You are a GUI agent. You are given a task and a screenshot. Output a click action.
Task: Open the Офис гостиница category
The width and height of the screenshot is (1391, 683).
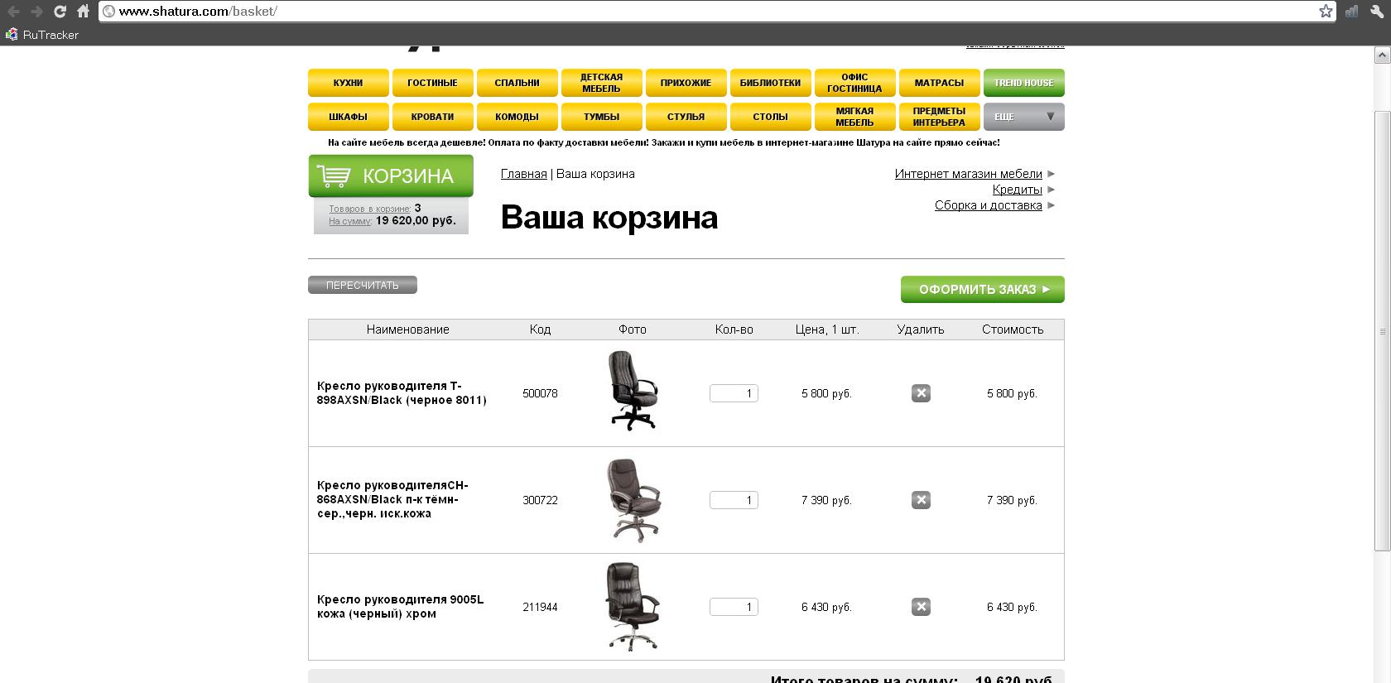(855, 83)
